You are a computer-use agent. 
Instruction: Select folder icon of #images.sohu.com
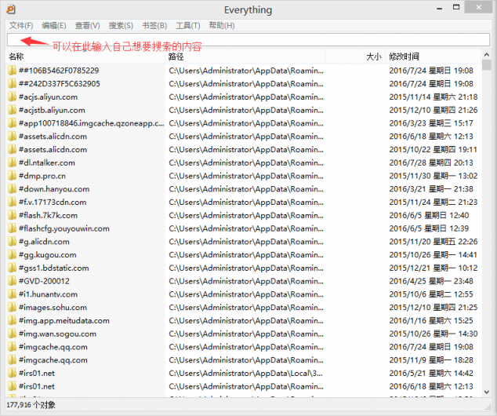pyautogui.click(x=12, y=308)
